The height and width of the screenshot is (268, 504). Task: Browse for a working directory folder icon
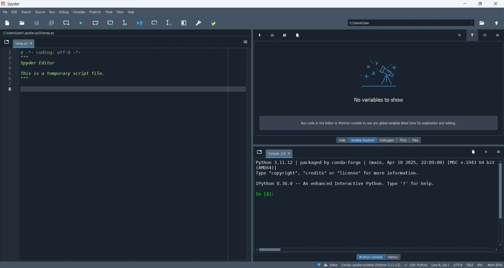pyautogui.click(x=482, y=23)
